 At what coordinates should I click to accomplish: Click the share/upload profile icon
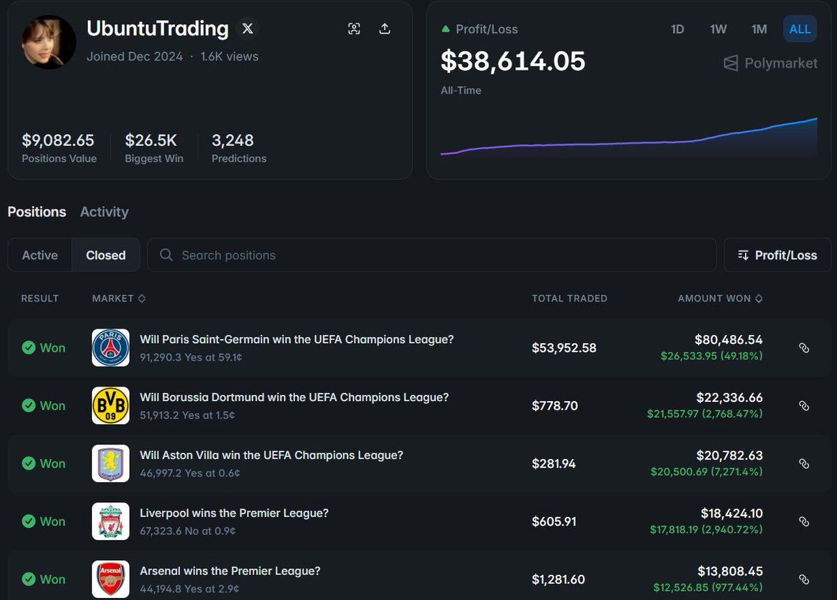point(384,29)
